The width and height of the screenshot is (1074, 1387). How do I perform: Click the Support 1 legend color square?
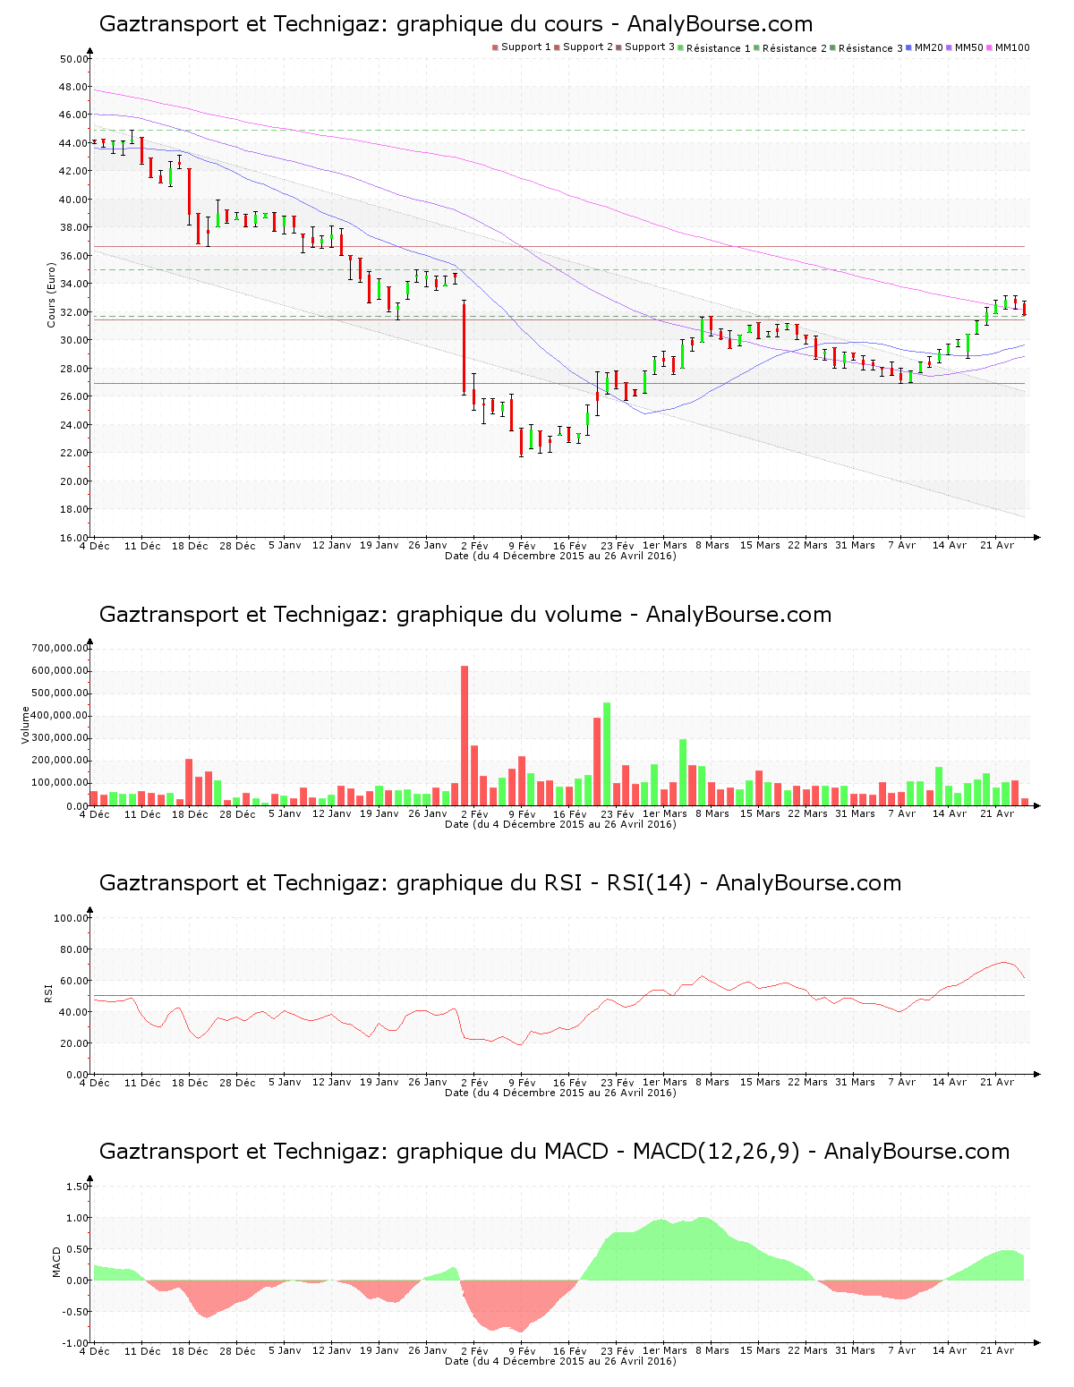pos(495,47)
